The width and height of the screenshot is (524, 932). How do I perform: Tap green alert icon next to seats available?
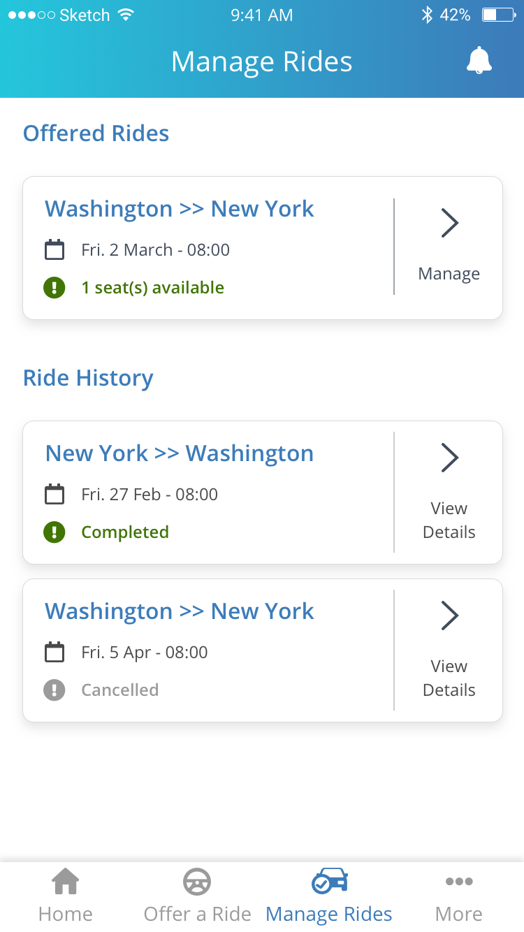54,288
